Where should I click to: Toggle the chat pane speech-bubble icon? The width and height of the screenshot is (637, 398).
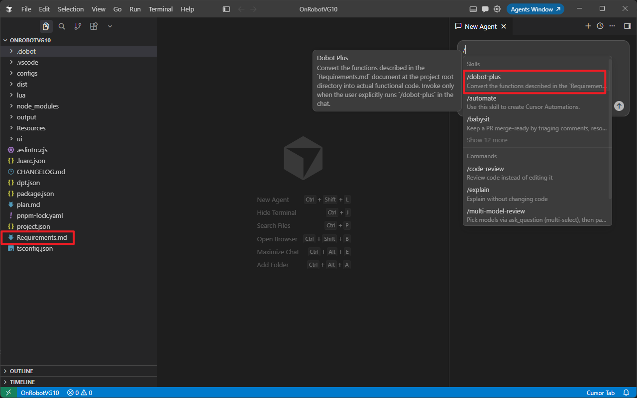coord(485,9)
